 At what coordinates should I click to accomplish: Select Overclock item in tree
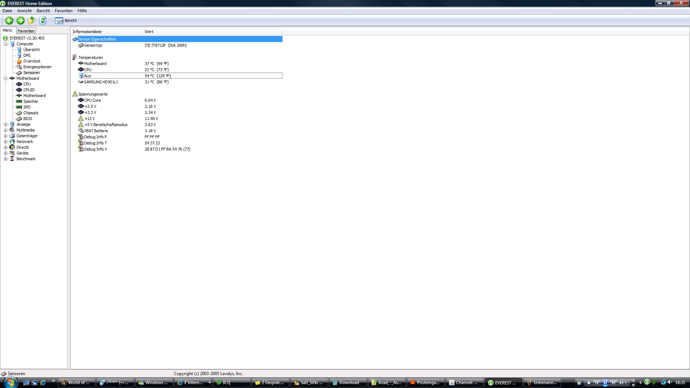coord(32,61)
